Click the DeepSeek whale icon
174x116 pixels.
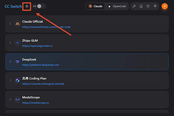(18, 62)
